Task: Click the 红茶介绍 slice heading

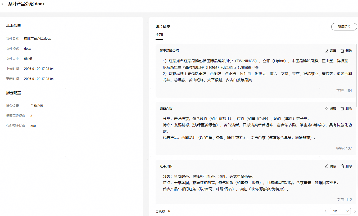Action: click(166, 166)
